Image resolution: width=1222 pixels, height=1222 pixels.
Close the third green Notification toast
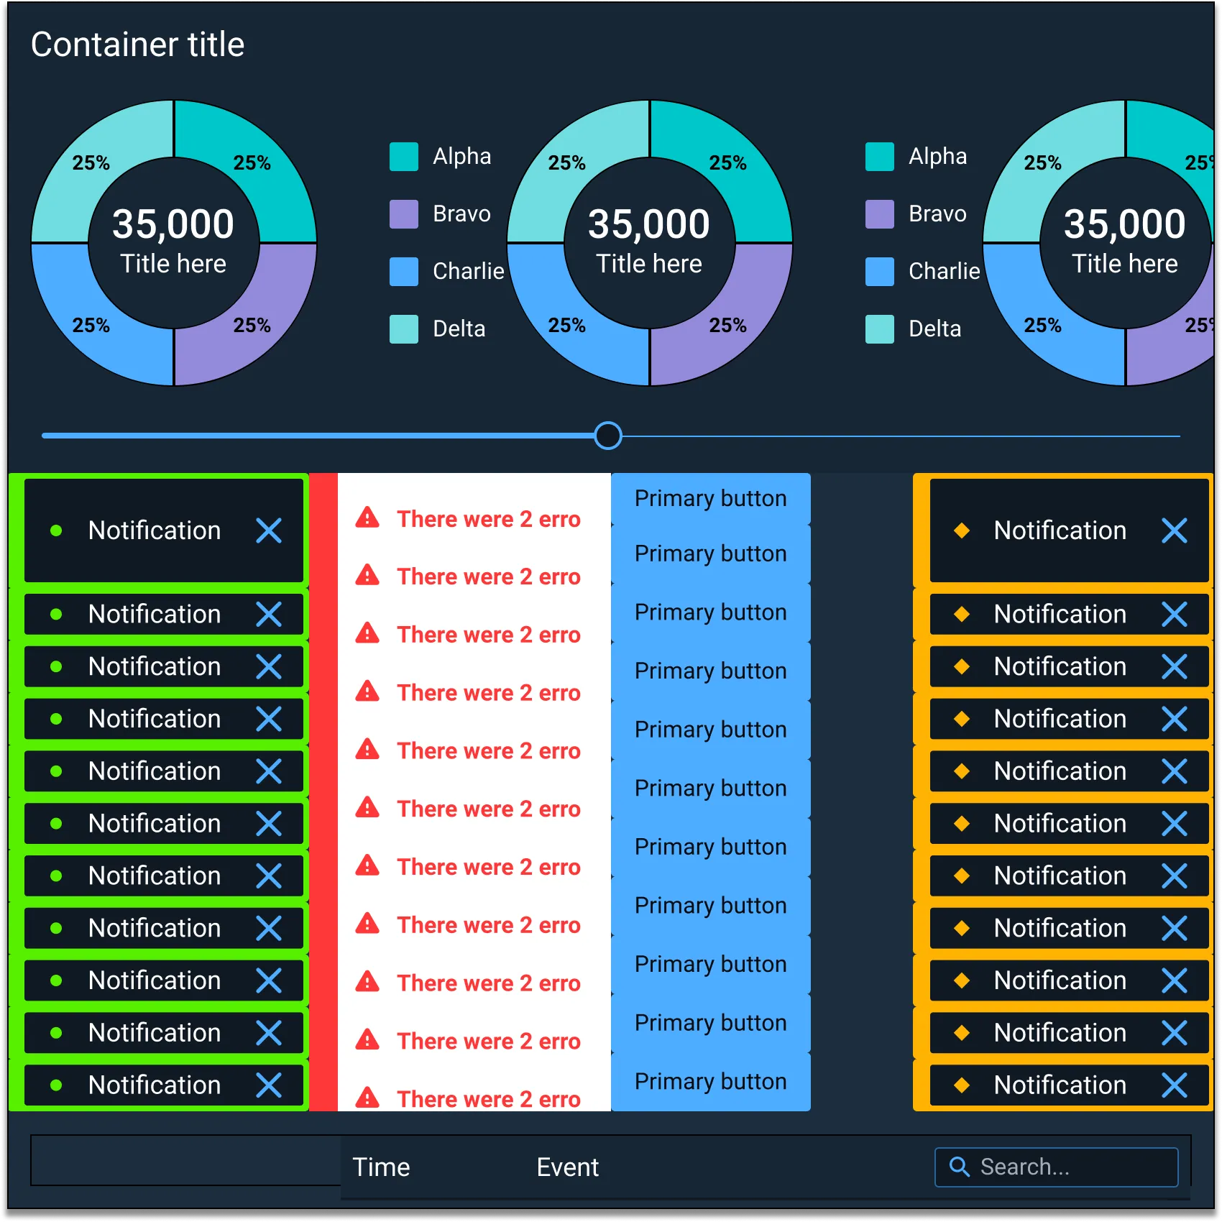(x=269, y=666)
